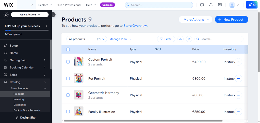Open Categories in the sidebar

20,105
